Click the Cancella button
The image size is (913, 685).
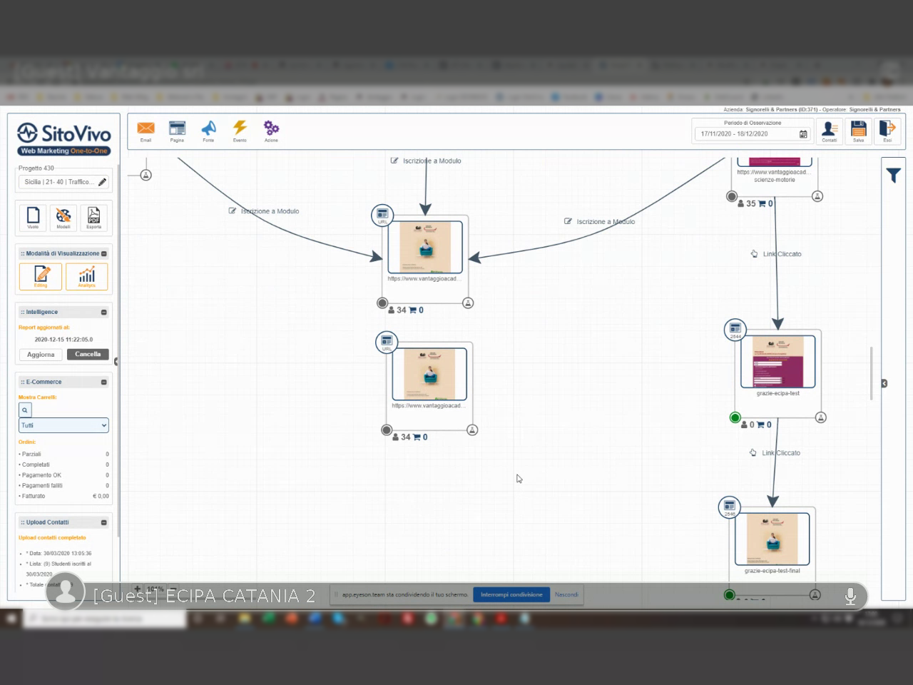coord(88,355)
